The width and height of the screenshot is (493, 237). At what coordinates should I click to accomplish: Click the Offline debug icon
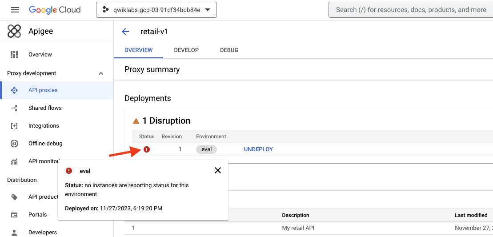pos(14,144)
